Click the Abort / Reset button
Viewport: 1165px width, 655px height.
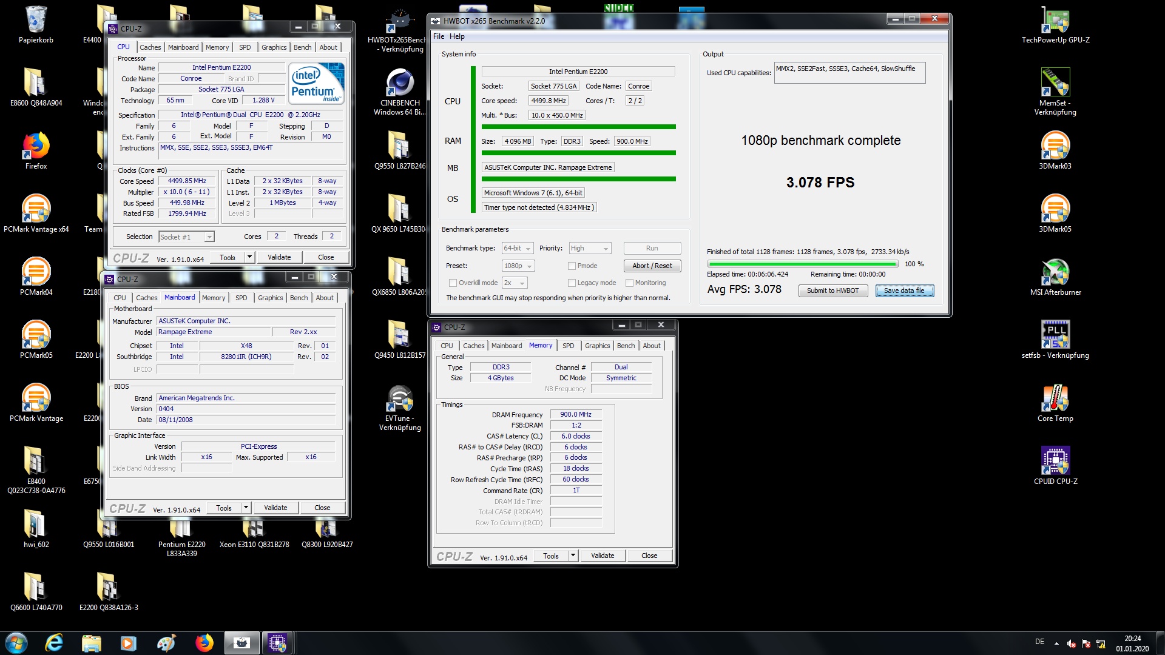pyautogui.click(x=652, y=266)
